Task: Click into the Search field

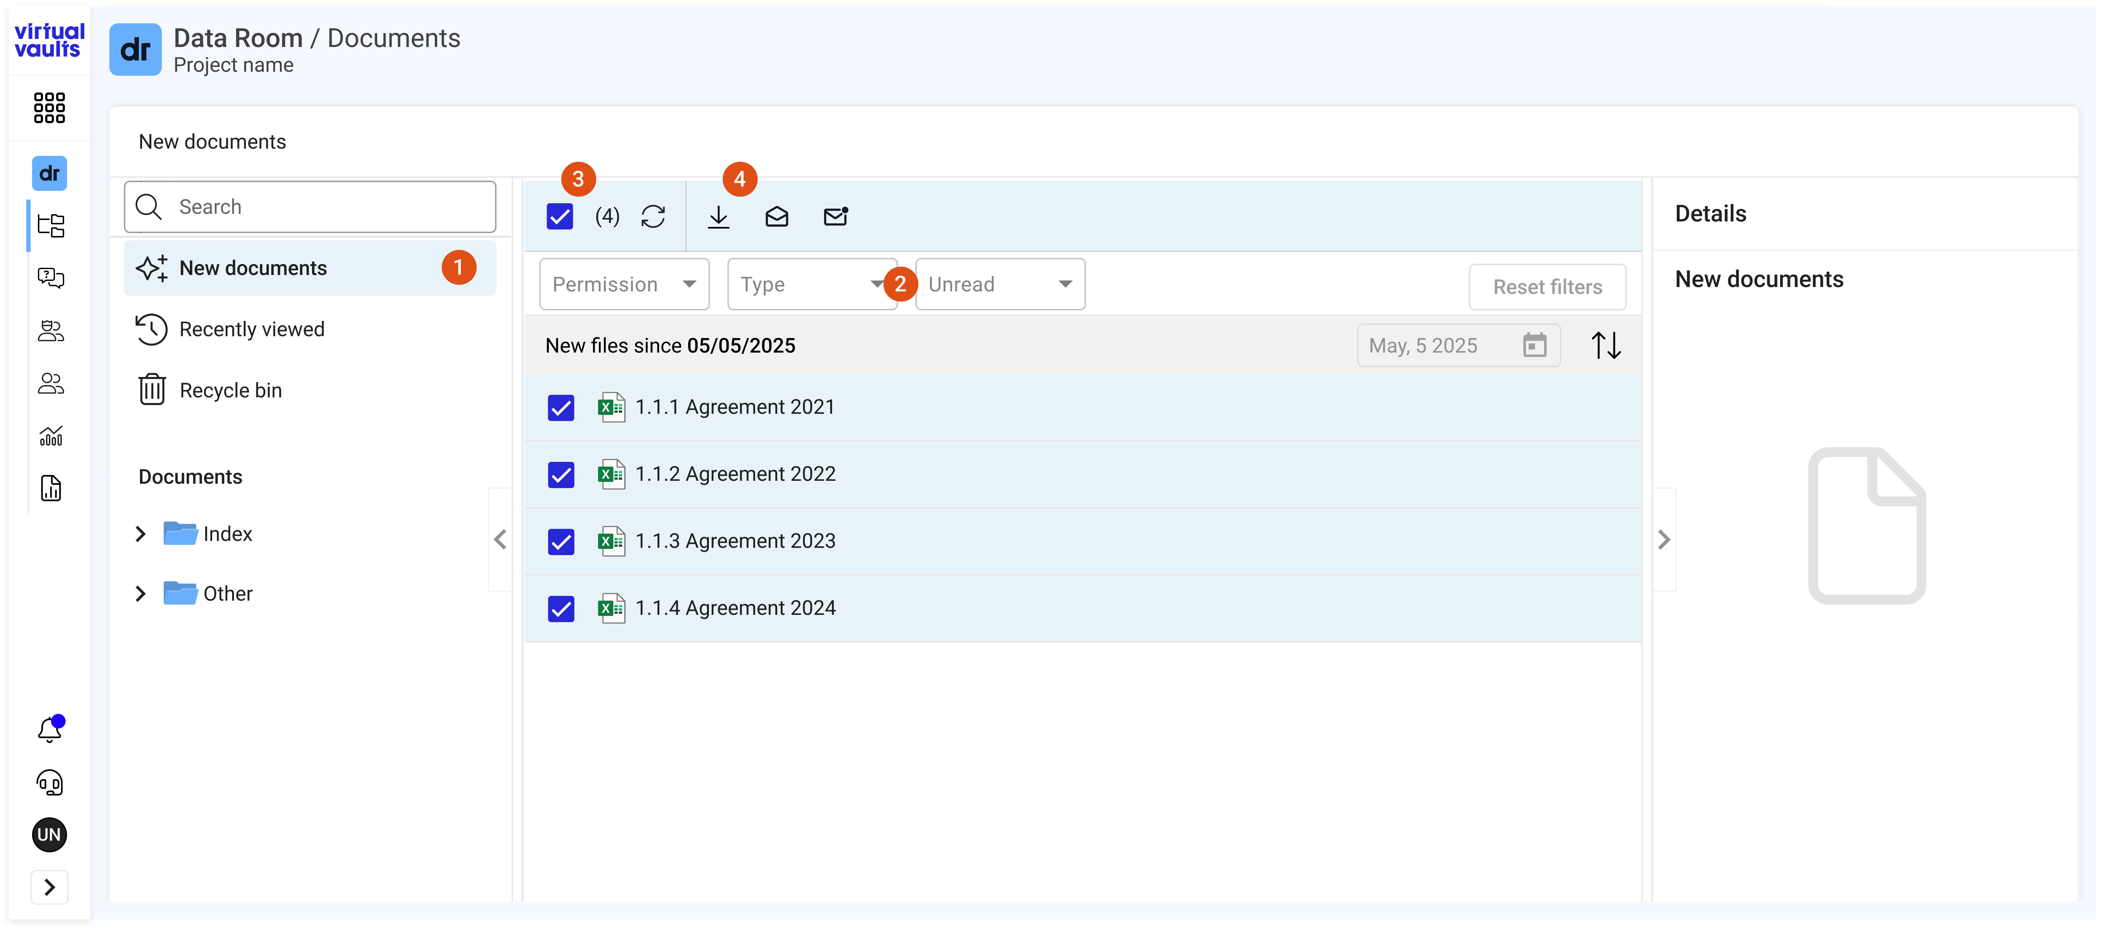Action: pyautogui.click(x=310, y=207)
